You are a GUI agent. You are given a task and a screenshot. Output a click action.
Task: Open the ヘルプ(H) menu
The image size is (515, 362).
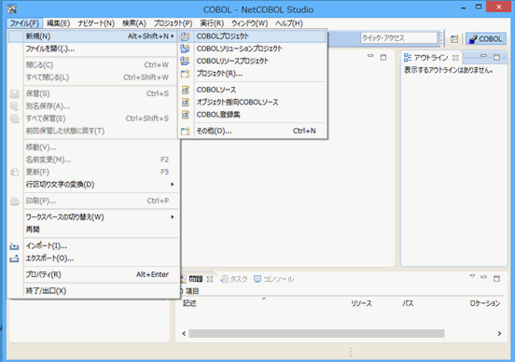pyautogui.click(x=288, y=23)
